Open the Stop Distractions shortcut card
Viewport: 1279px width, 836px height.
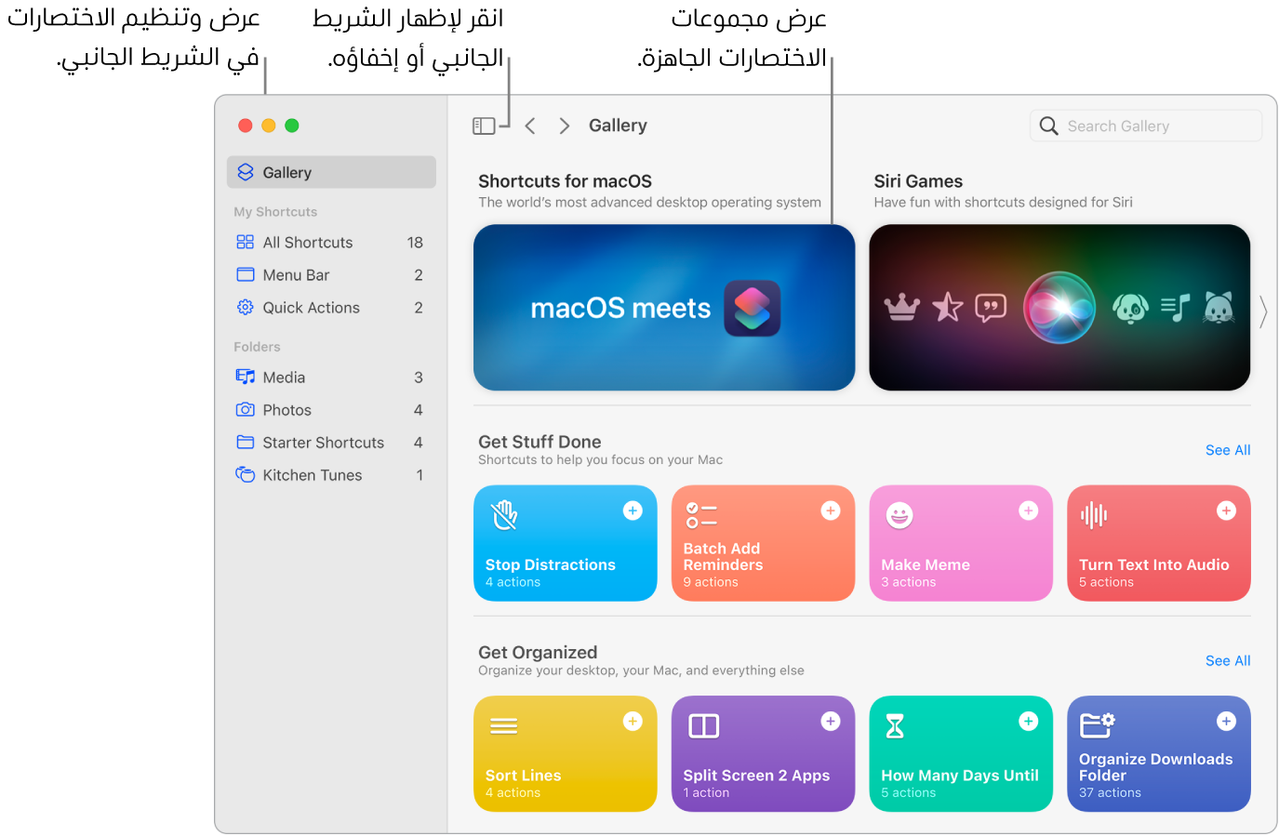tap(566, 543)
